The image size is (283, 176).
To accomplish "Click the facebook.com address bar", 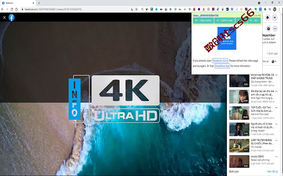I will 76,9.
